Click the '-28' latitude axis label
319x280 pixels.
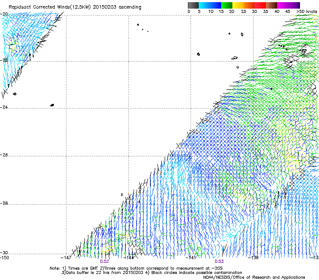point(4,203)
